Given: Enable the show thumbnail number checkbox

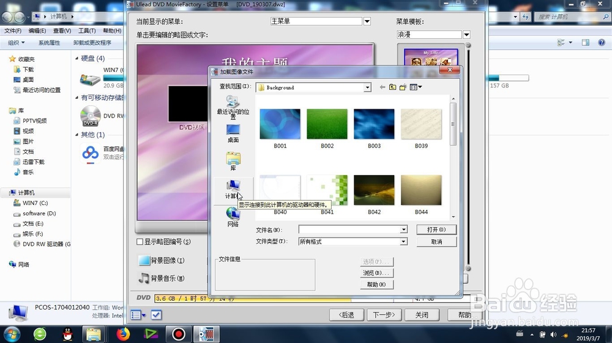Looking at the screenshot, I should pos(140,242).
